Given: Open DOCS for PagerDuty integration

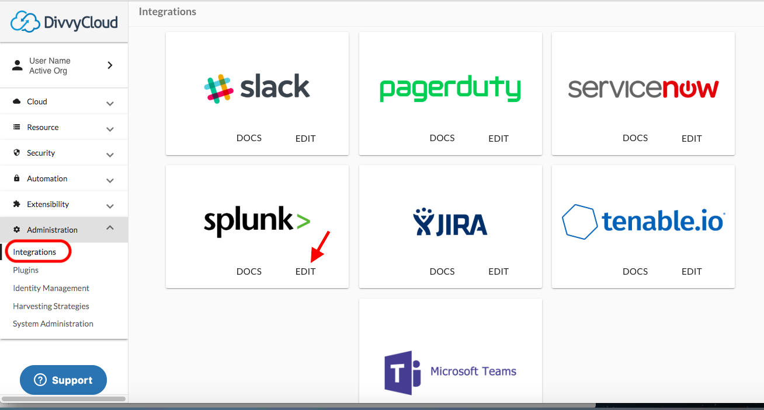Looking at the screenshot, I should click(x=442, y=138).
